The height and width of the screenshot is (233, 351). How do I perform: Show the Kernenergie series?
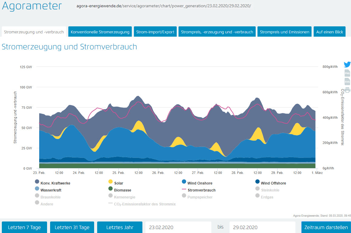pos(124,197)
